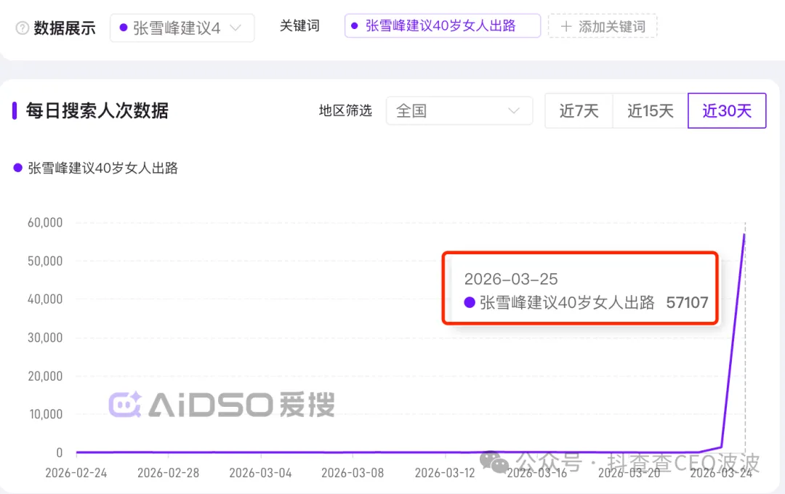The image size is (785, 494).
Task: Select the 近15天 time range tab
Action: pos(650,111)
